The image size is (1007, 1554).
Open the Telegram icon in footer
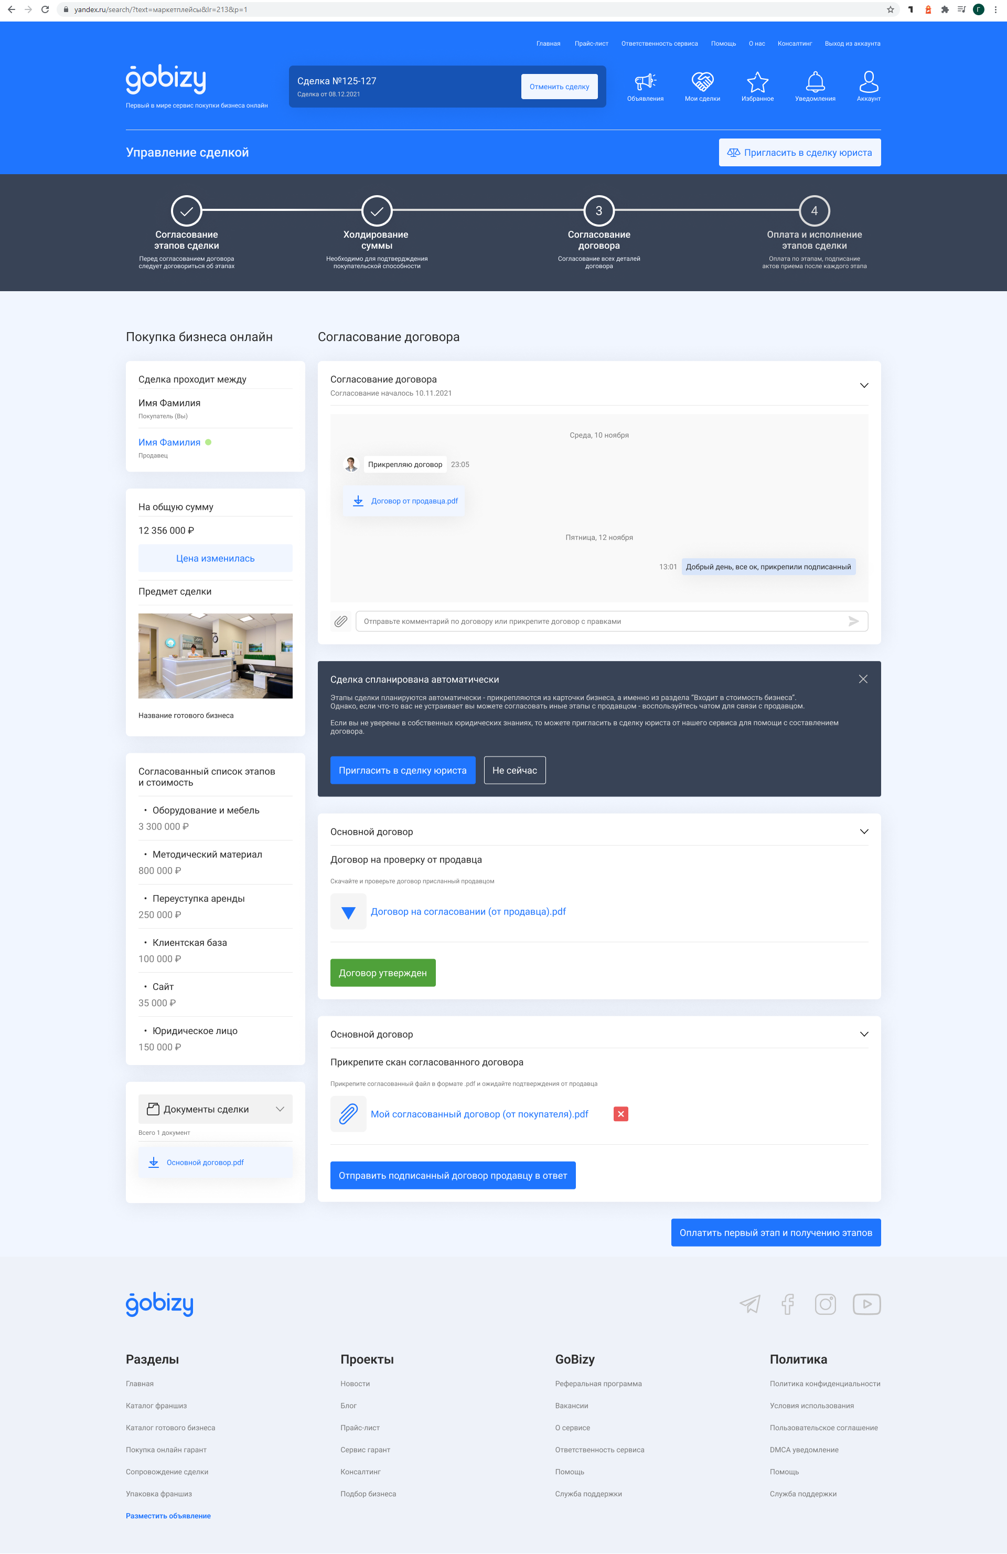pos(750,1304)
